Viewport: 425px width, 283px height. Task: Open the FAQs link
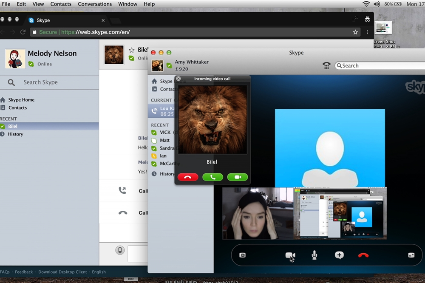(5, 272)
